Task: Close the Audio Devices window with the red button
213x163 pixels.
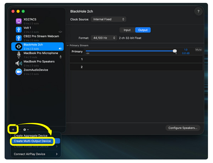Action: 13,11
